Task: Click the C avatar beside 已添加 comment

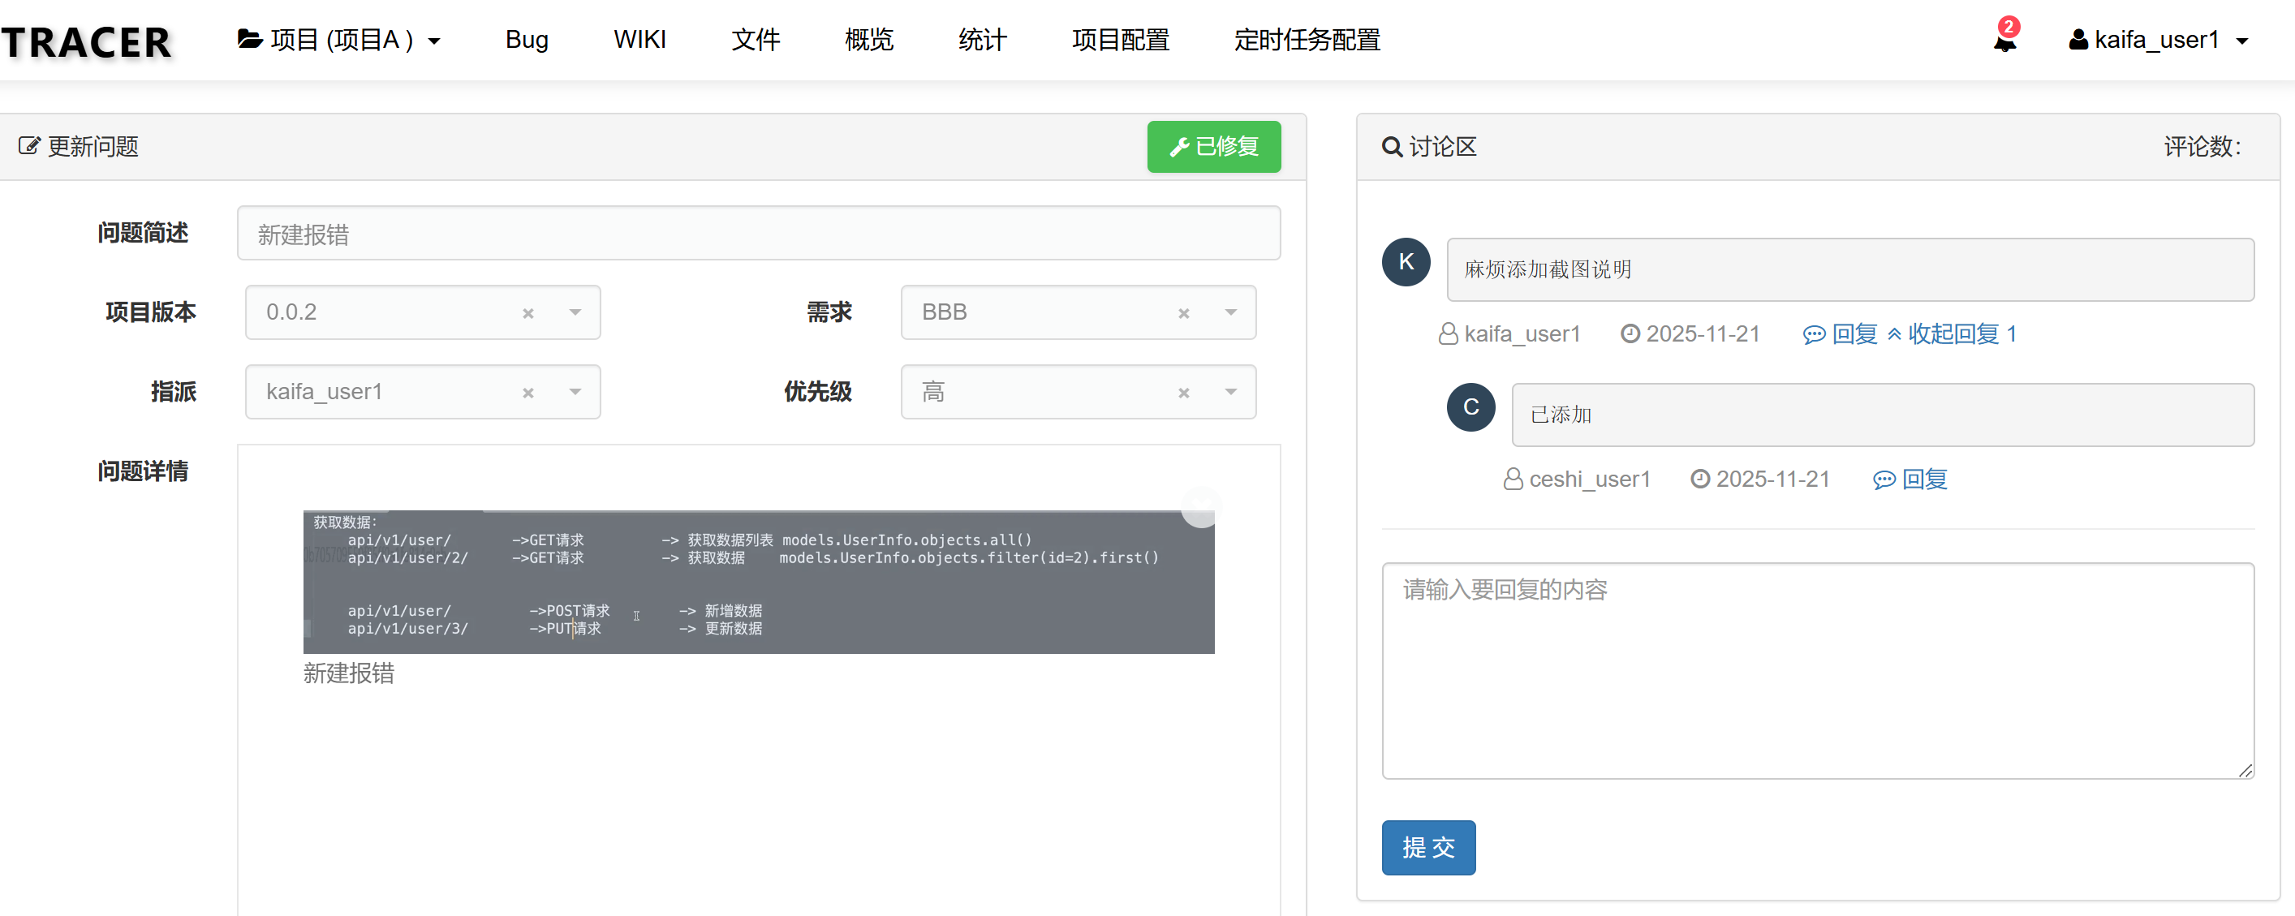Action: click(x=1470, y=407)
